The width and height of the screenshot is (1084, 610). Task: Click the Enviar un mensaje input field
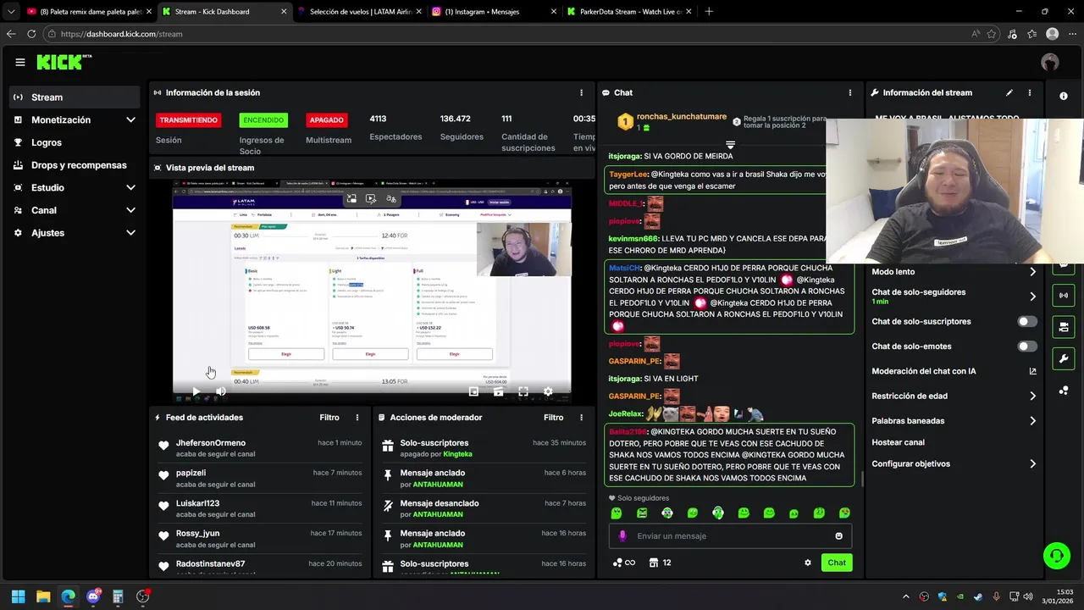click(x=730, y=536)
